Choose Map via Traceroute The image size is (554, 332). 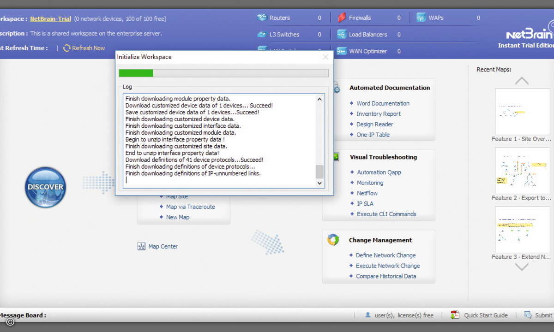pos(190,207)
